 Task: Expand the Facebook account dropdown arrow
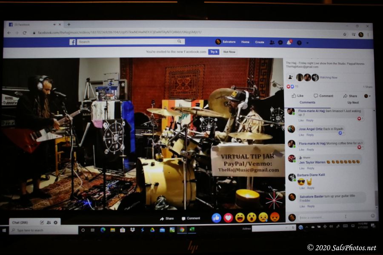pyautogui.click(x=308, y=42)
